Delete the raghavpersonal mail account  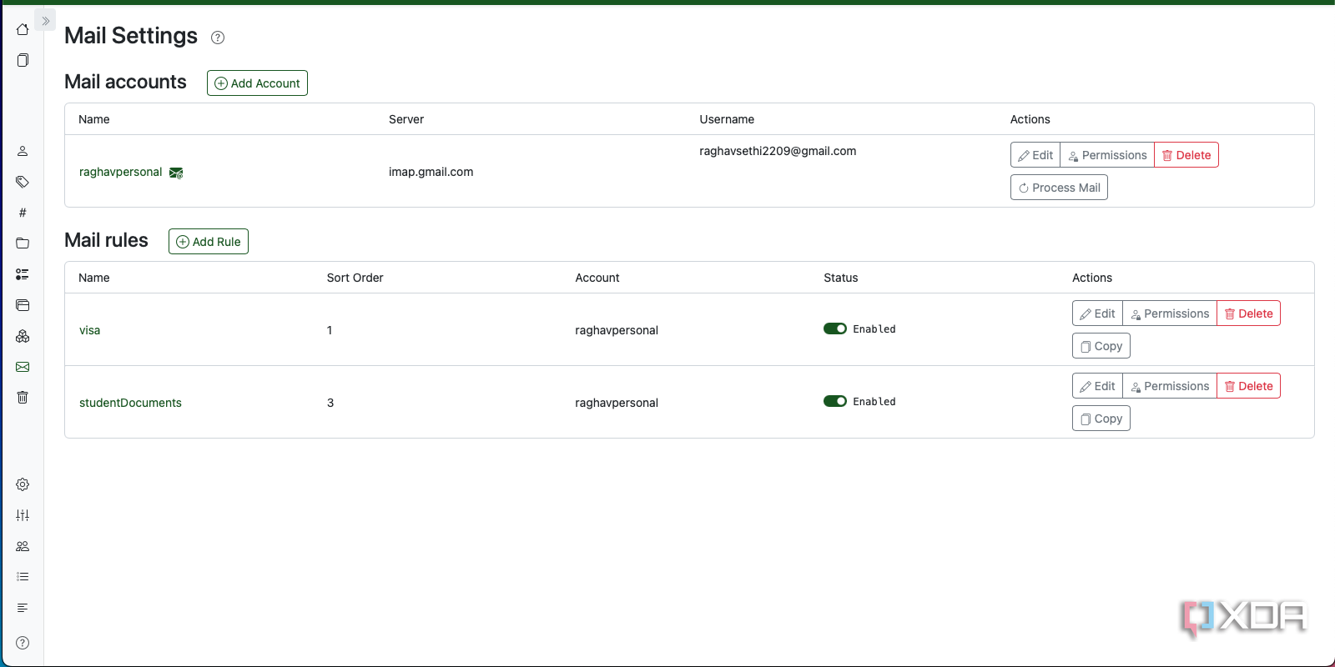[x=1186, y=155]
